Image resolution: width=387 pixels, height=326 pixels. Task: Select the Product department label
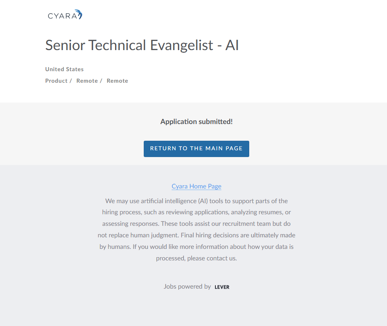click(56, 81)
